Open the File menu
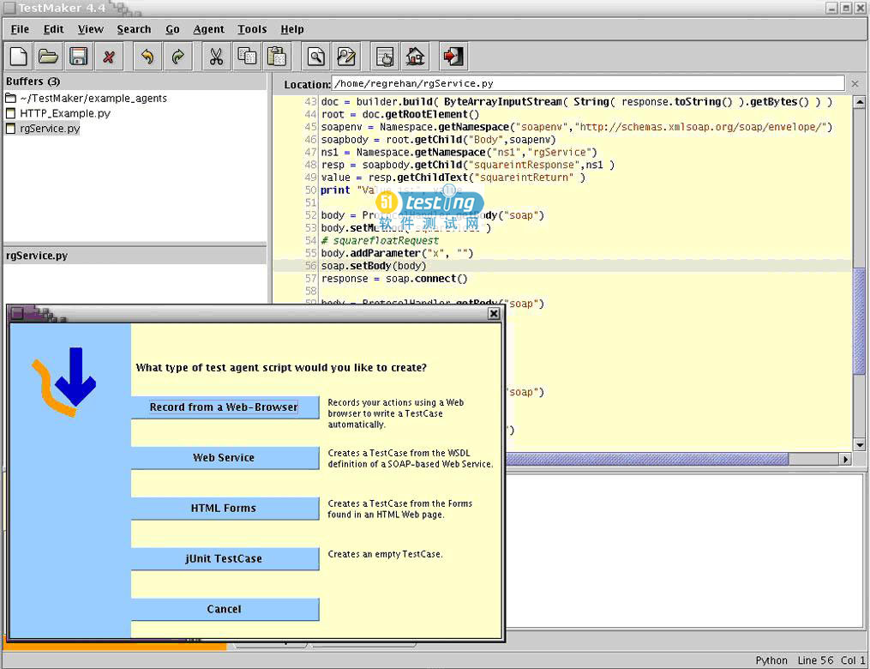 click(20, 29)
